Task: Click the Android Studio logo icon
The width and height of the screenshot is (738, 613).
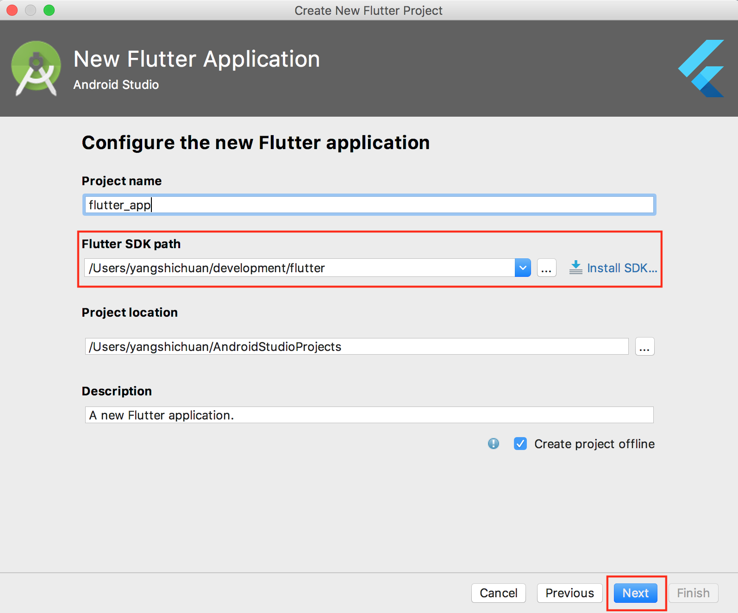Action: (x=36, y=69)
